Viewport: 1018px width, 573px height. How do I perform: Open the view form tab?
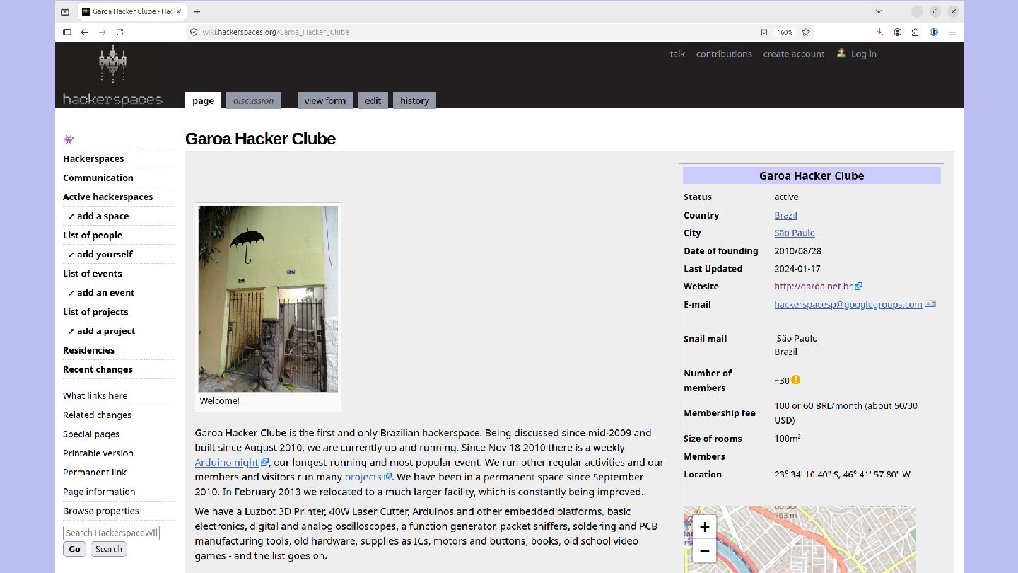pyautogui.click(x=325, y=100)
